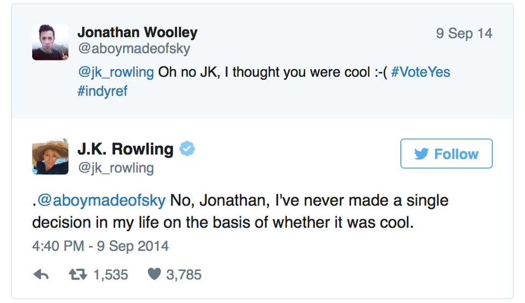Open Jonathan Woolley's profile picture
Image resolution: width=525 pixels, height=303 pixels.
[x=50, y=42]
